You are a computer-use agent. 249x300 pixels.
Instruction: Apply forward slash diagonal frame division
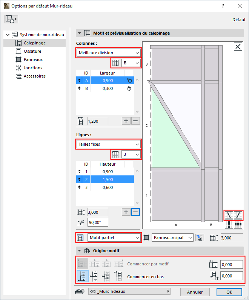(x=238, y=215)
